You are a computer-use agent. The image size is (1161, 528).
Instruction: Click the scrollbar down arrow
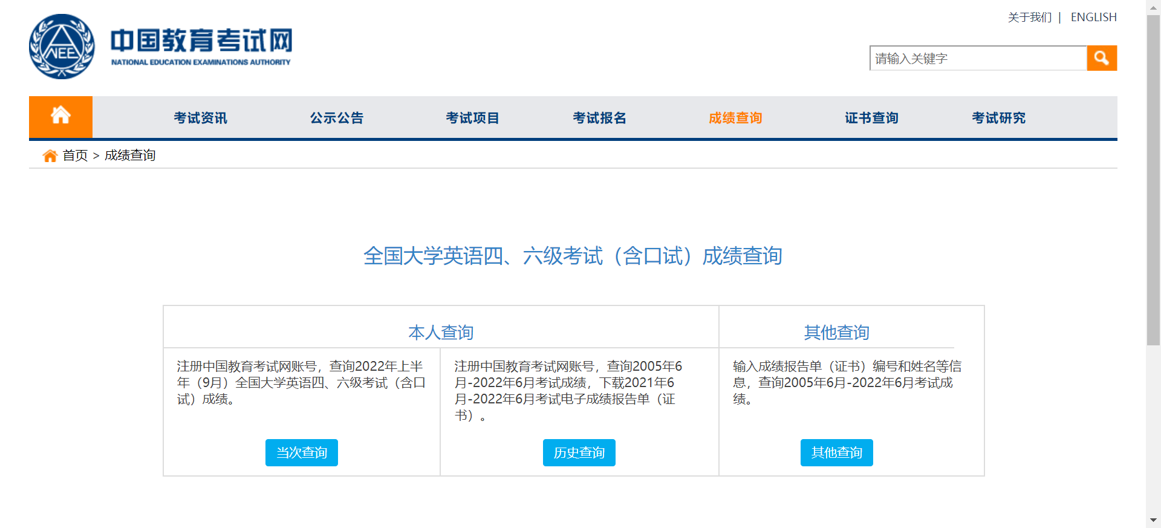pyautogui.click(x=1153, y=520)
